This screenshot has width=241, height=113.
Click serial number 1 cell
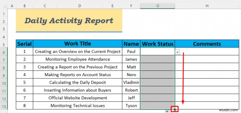click(24, 52)
